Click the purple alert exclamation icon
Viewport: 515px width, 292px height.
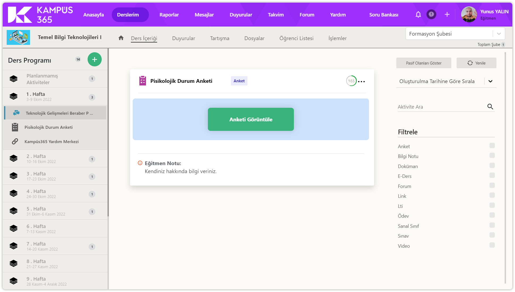pyautogui.click(x=431, y=14)
